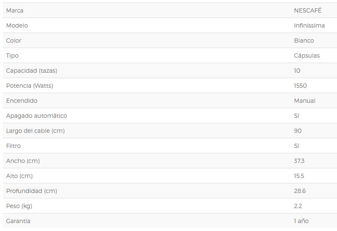Image resolution: width=337 pixels, height=231 pixels.
Task: Select the 37.3 ancho value
Action: pos(299,161)
